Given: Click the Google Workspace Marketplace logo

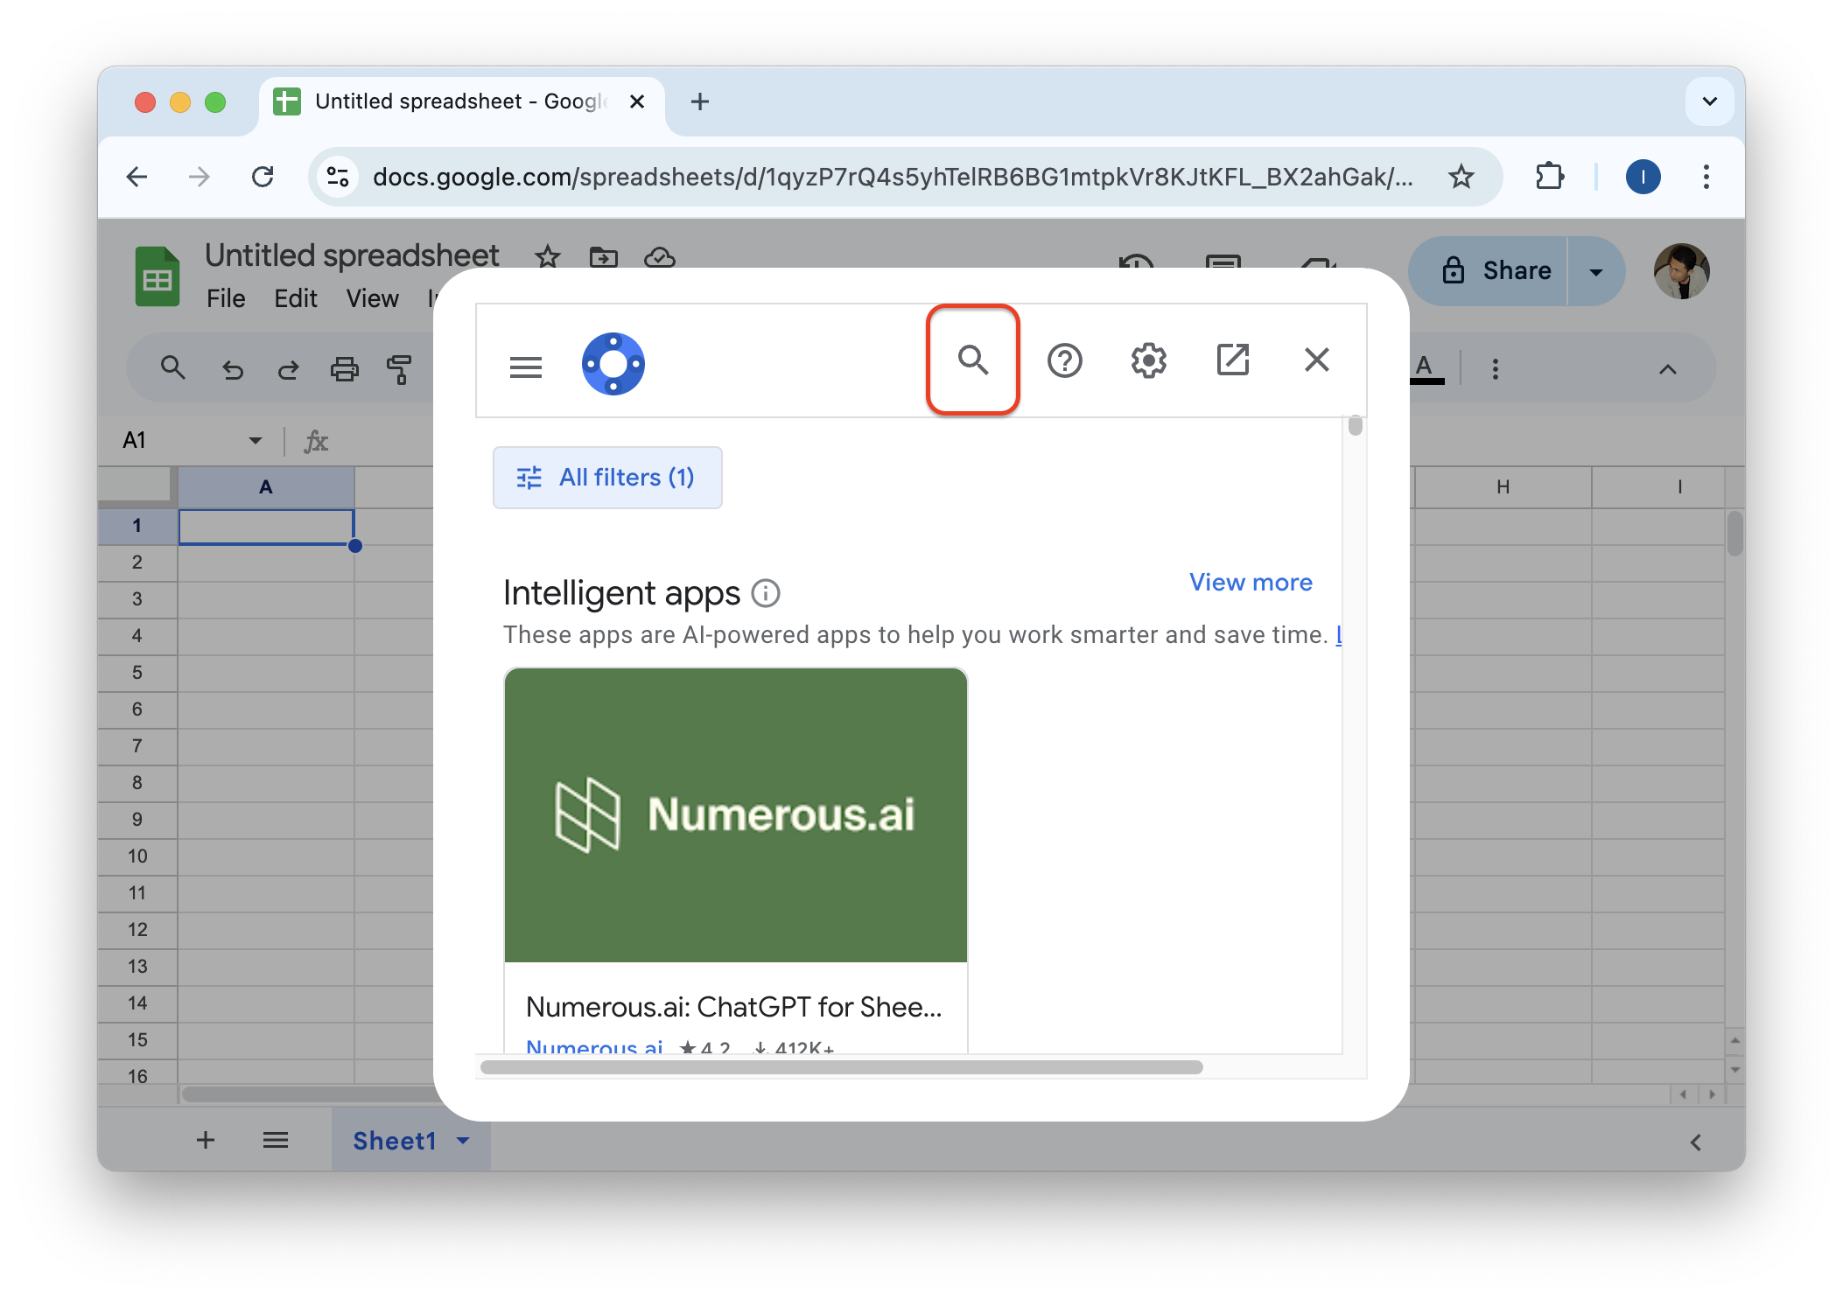Looking at the screenshot, I should 613,364.
